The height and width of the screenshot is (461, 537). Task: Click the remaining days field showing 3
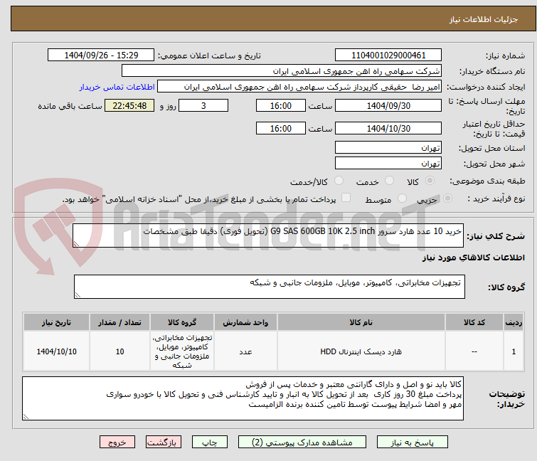tap(203, 105)
